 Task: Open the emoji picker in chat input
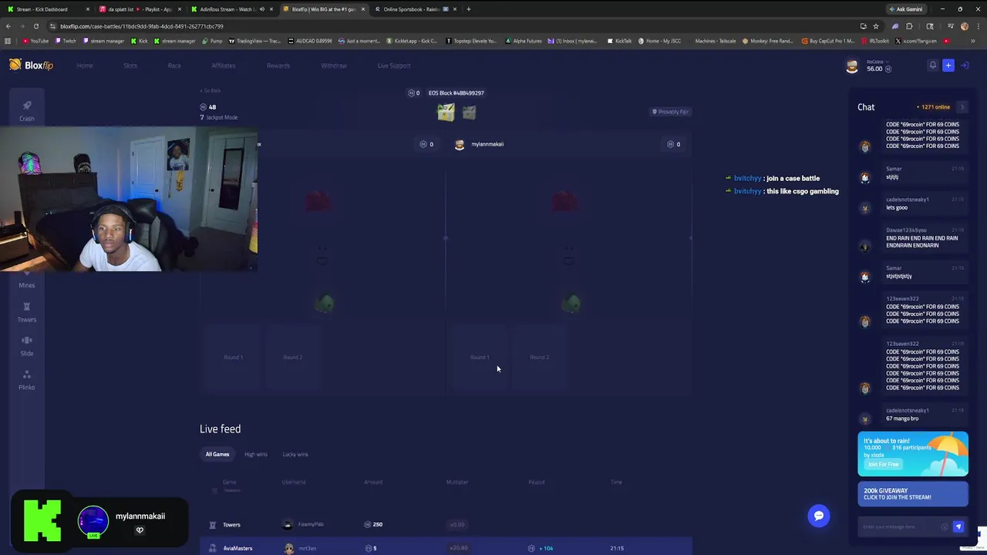tap(945, 526)
